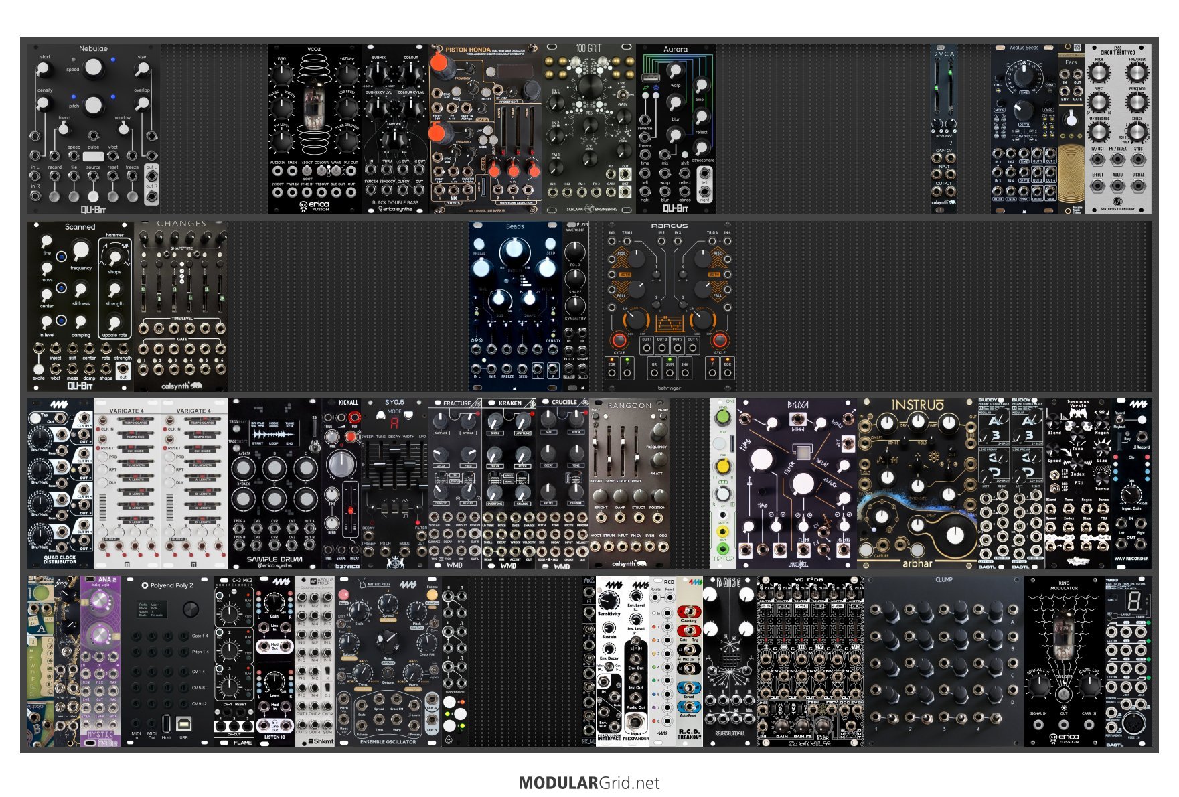The image size is (1179, 797).
Task: Select the Schlappi 100 Grit module
Action: click(x=589, y=129)
